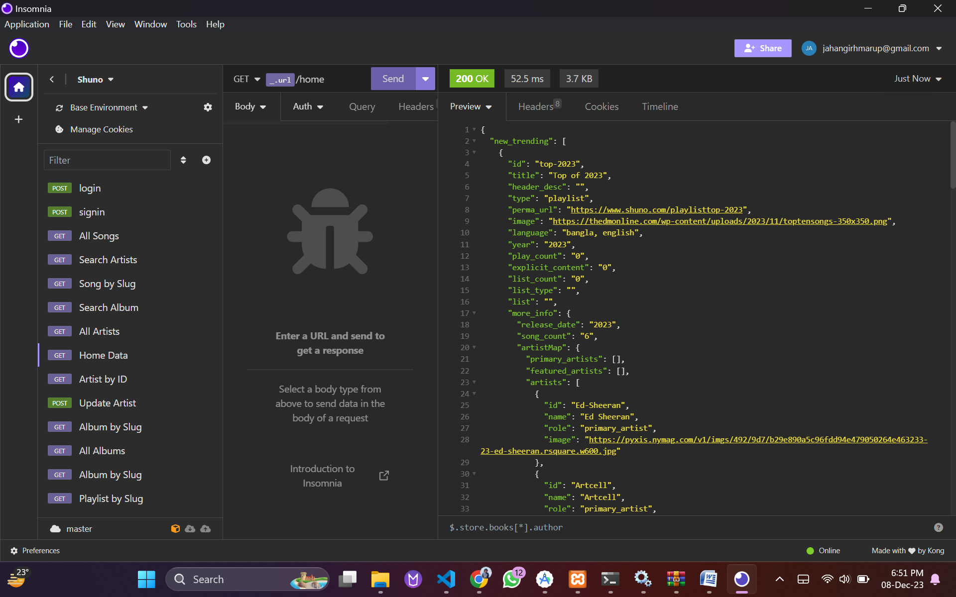
Task: Click the back arrow next to Shuno
Action: click(52, 80)
